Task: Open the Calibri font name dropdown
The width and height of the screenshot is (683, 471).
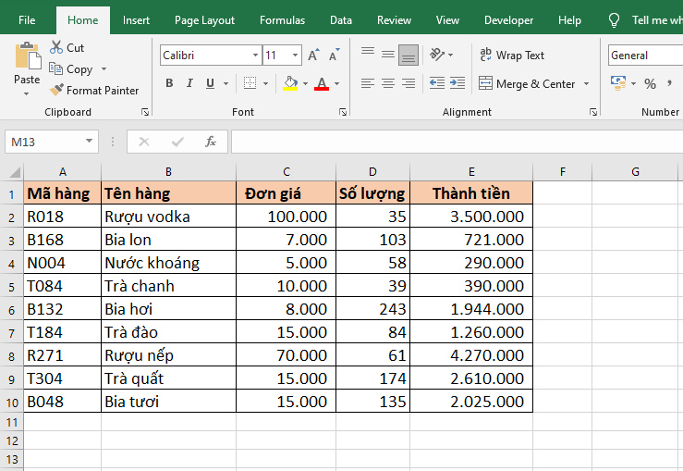Action: point(255,56)
